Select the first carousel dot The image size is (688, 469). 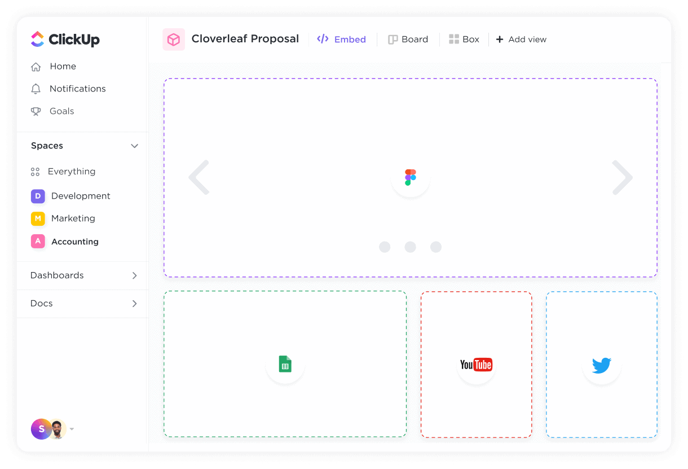coord(385,247)
